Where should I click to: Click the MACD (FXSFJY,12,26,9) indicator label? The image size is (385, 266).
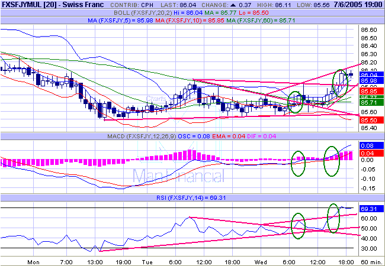pos(142,137)
